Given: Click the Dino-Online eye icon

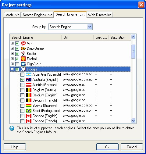Looking at the screenshot, I should (23, 48).
